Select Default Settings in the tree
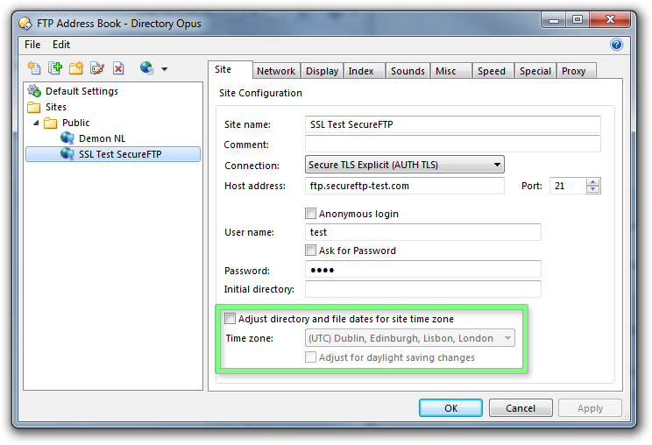Screen dimensions: 652x445 pos(81,91)
